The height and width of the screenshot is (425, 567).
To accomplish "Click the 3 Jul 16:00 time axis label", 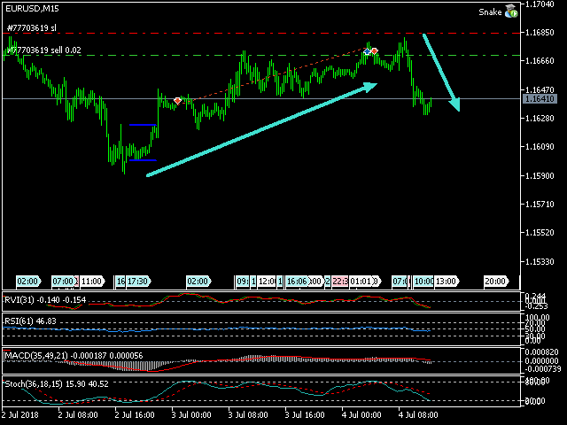I will [305, 415].
